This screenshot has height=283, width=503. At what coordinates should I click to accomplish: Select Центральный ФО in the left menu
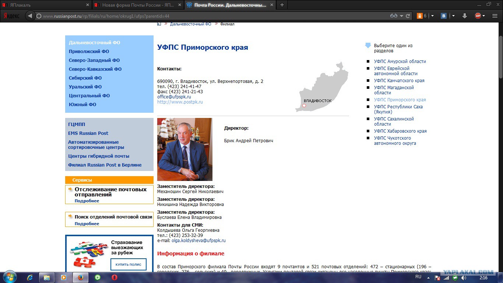(x=89, y=96)
